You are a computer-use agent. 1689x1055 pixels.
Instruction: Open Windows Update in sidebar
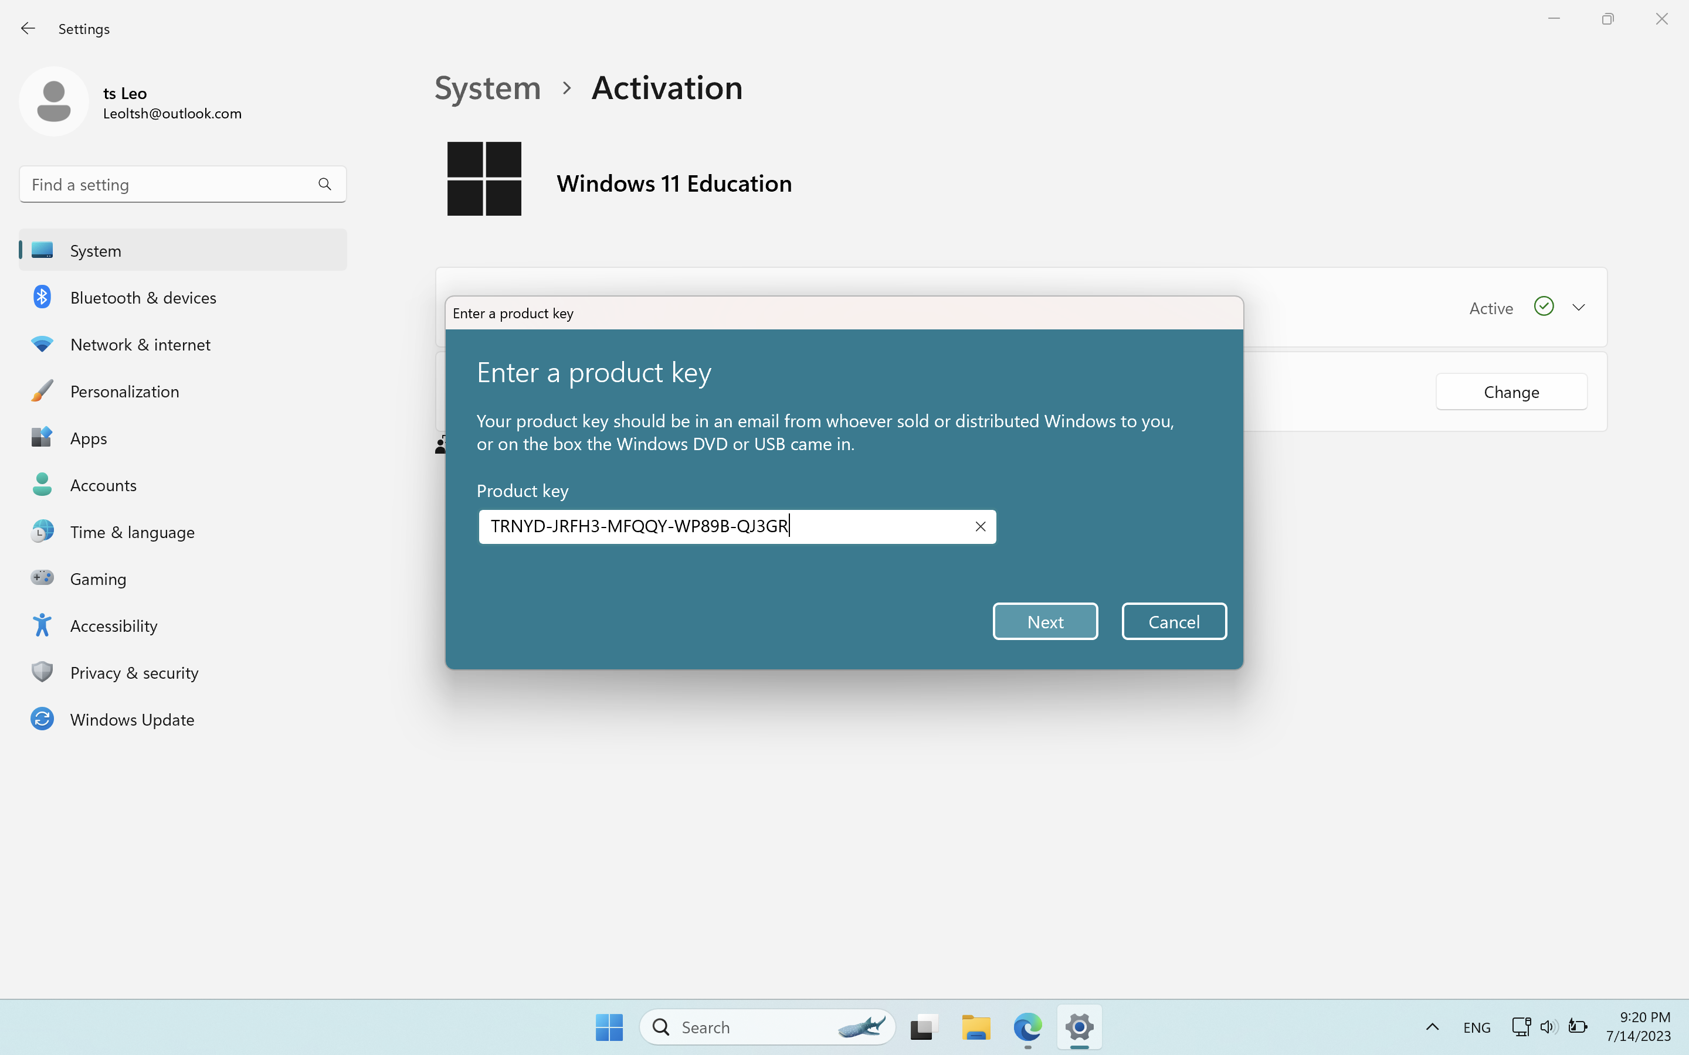pyautogui.click(x=132, y=719)
